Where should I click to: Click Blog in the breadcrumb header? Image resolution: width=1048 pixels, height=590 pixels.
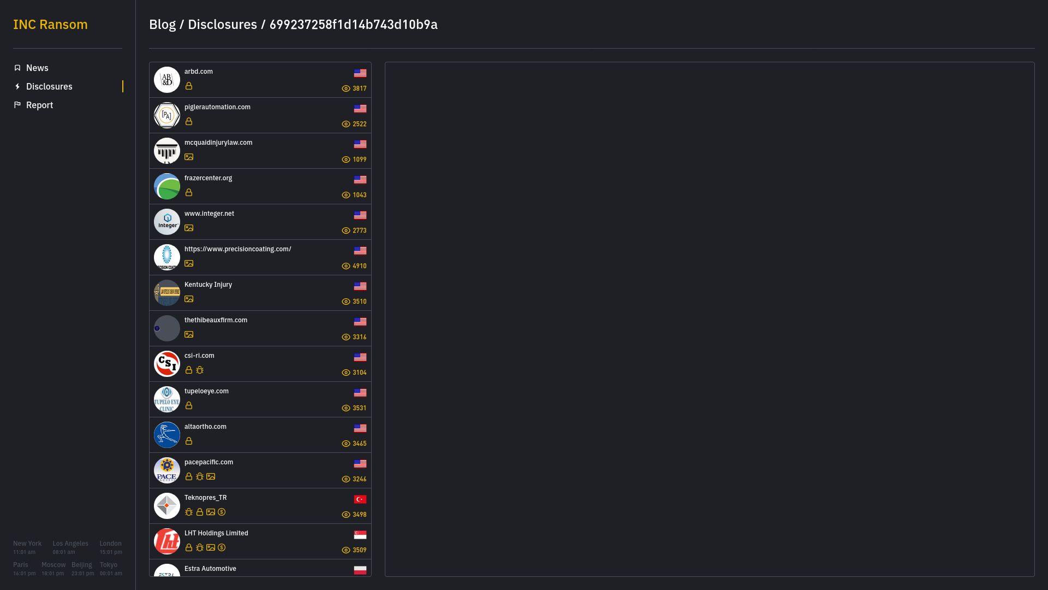click(x=162, y=25)
